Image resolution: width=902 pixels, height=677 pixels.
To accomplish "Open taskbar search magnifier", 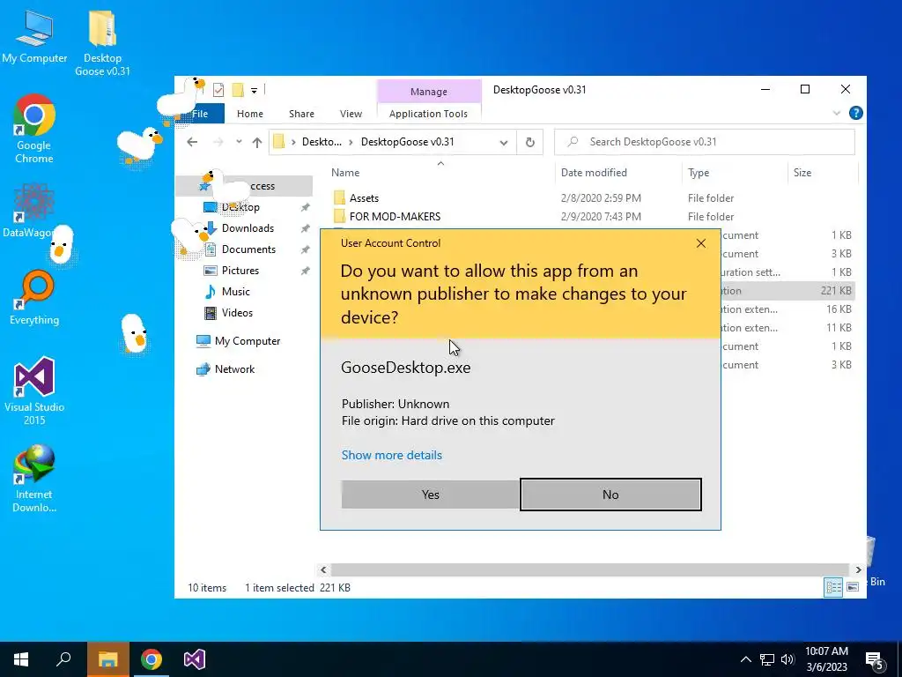I will [63, 659].
